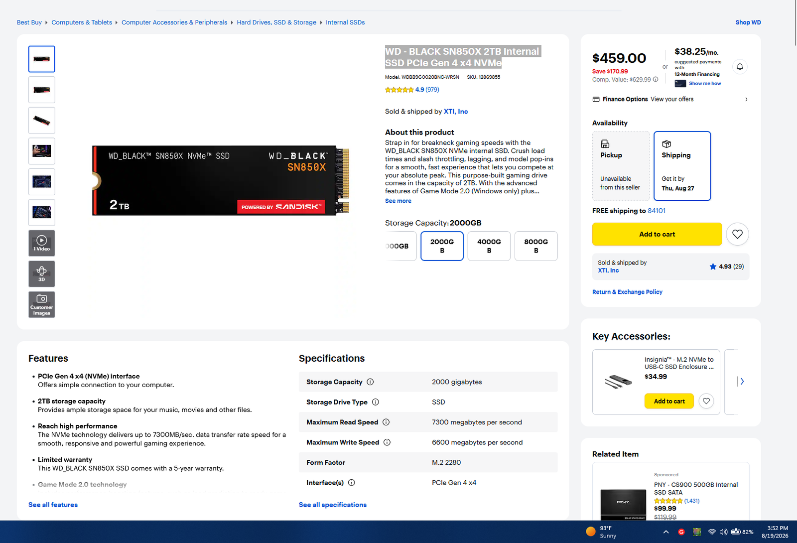Open Insignia M.2 NVMe enclosure product link
797x543 pixels.
click(x=679, y=363)
